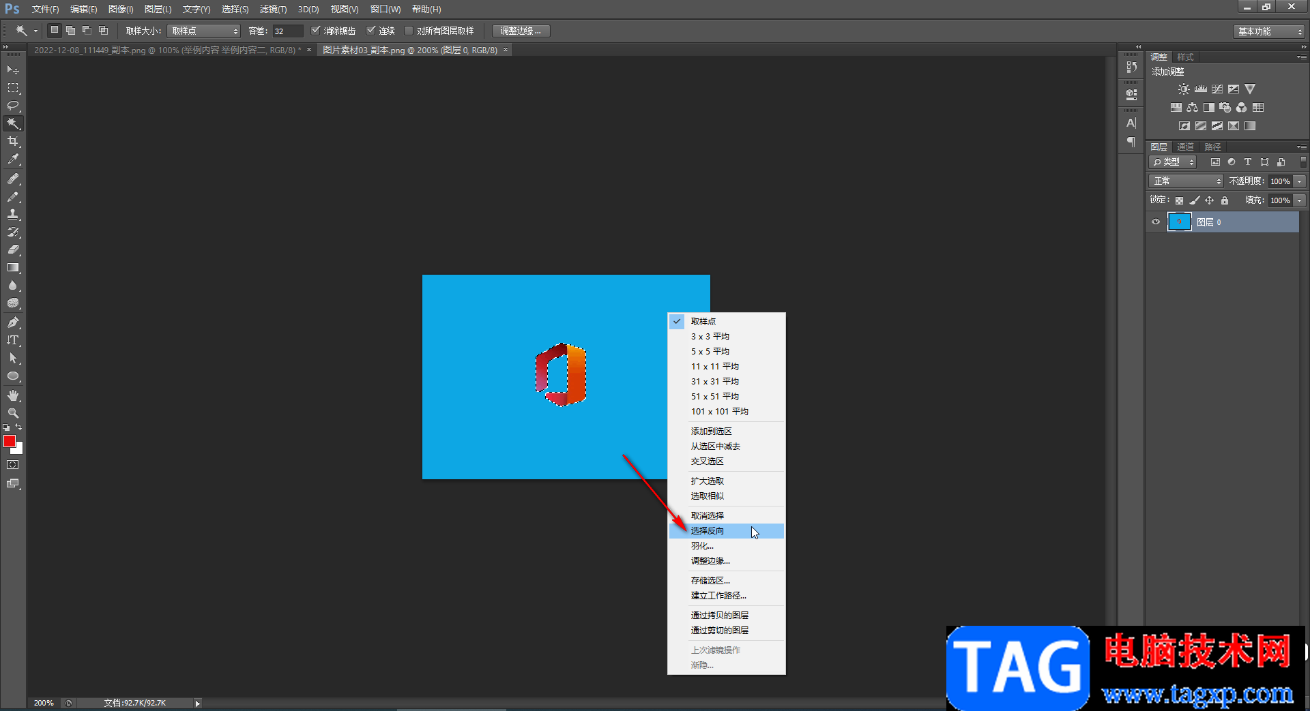Toggle lock all
The width and height of the screenshot is (1310, 711).
click(1225, 200)
